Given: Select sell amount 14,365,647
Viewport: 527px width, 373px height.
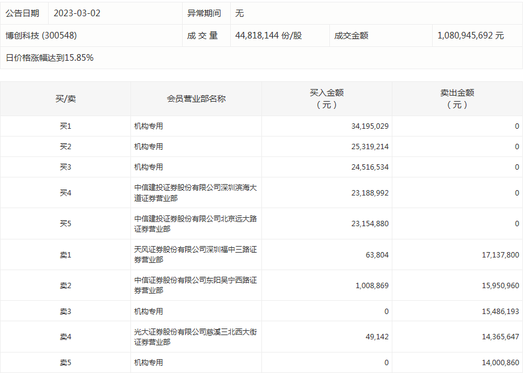Looking at the screenshot, I should point(501,337).
